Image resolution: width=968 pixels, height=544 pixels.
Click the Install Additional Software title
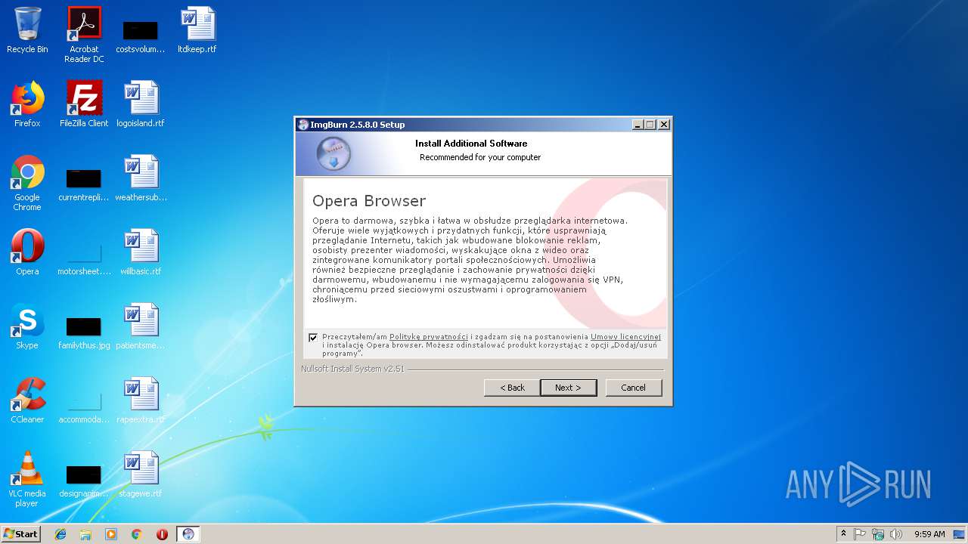(471, 144)
